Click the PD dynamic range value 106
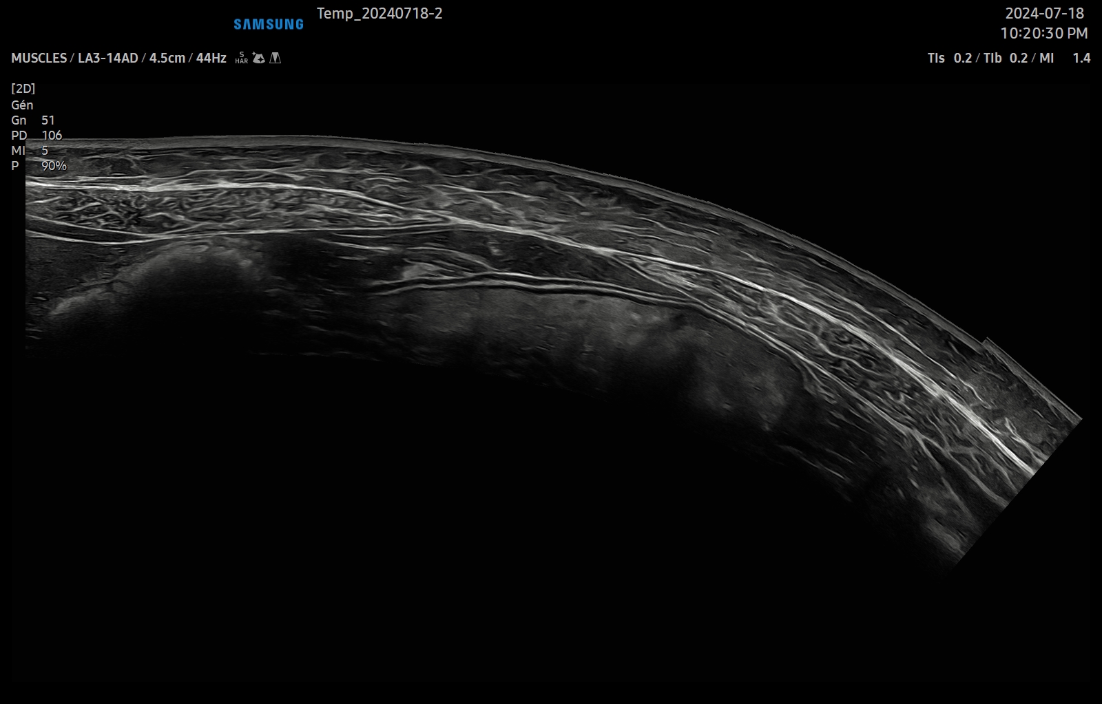Viewport: 1102px width, 704px height. coord(52,136)
